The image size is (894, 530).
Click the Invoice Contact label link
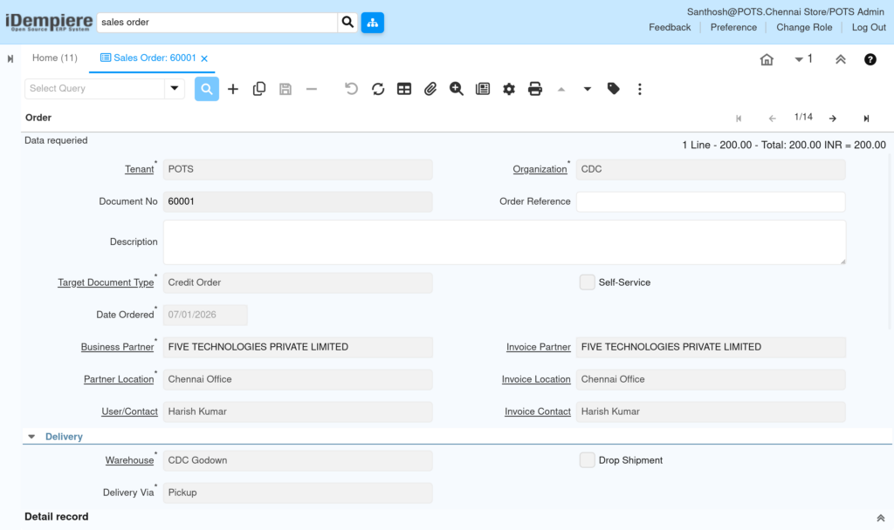tap(537, 411)
